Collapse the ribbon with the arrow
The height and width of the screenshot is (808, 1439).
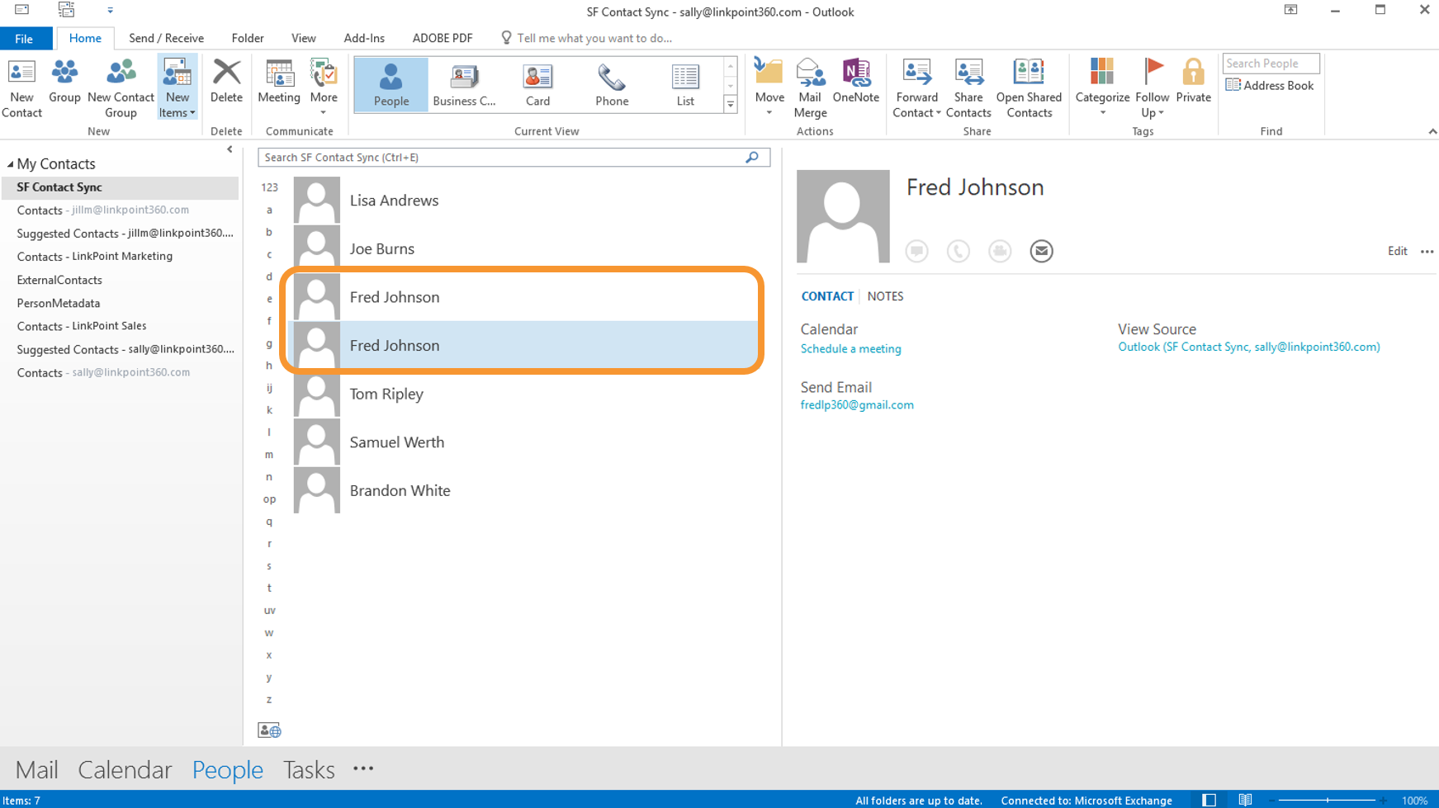pos(1432,131)
